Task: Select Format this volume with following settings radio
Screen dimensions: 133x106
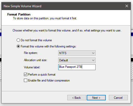Action: click(18, 46)
